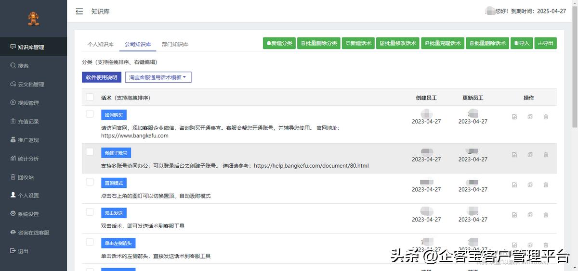Collapse sidebar with the menu fold icon
The width and height of the screenshot is (578, 271).
tap(79, 11)
